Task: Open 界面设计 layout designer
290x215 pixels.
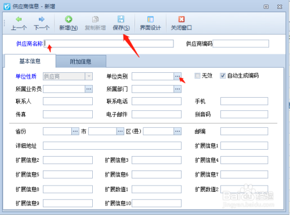Action: (150, 24)
